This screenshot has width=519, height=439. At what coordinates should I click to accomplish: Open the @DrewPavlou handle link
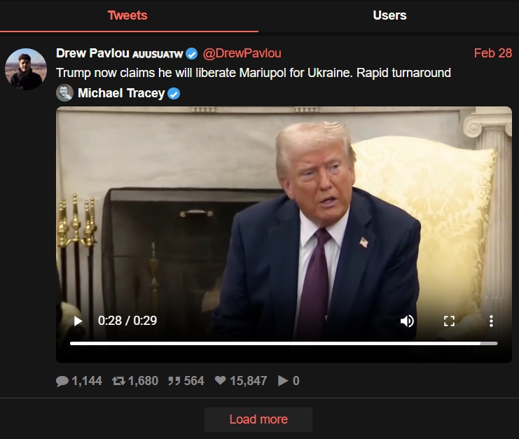242,53
